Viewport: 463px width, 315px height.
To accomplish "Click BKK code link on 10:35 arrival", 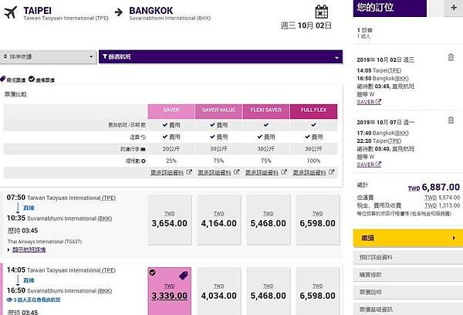I will click(105, 218).
